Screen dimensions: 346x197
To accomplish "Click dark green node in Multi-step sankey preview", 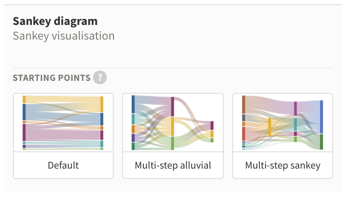I will coord(321,142).
